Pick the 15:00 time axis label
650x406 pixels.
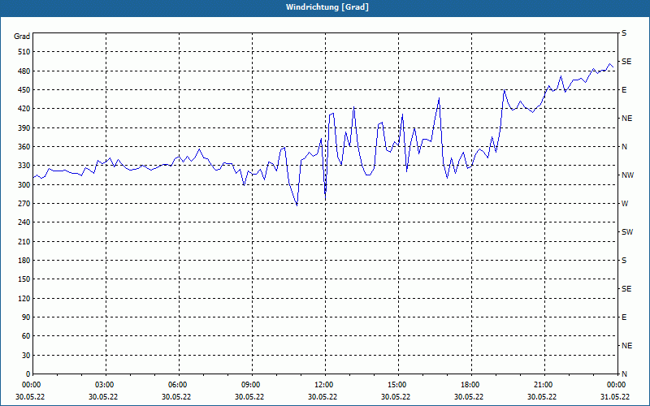(x=396, y=385)
